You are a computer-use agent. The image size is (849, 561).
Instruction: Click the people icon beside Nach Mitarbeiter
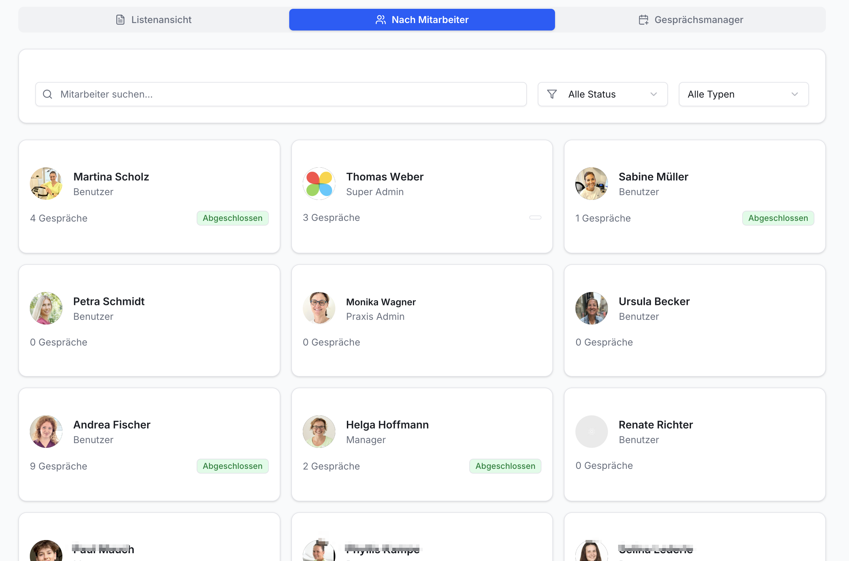tap(381, 20)
